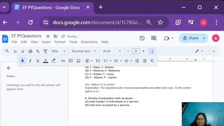The image size is (224, 126).
Task: Collapse the menus with chevron
Action: [214, 51]
